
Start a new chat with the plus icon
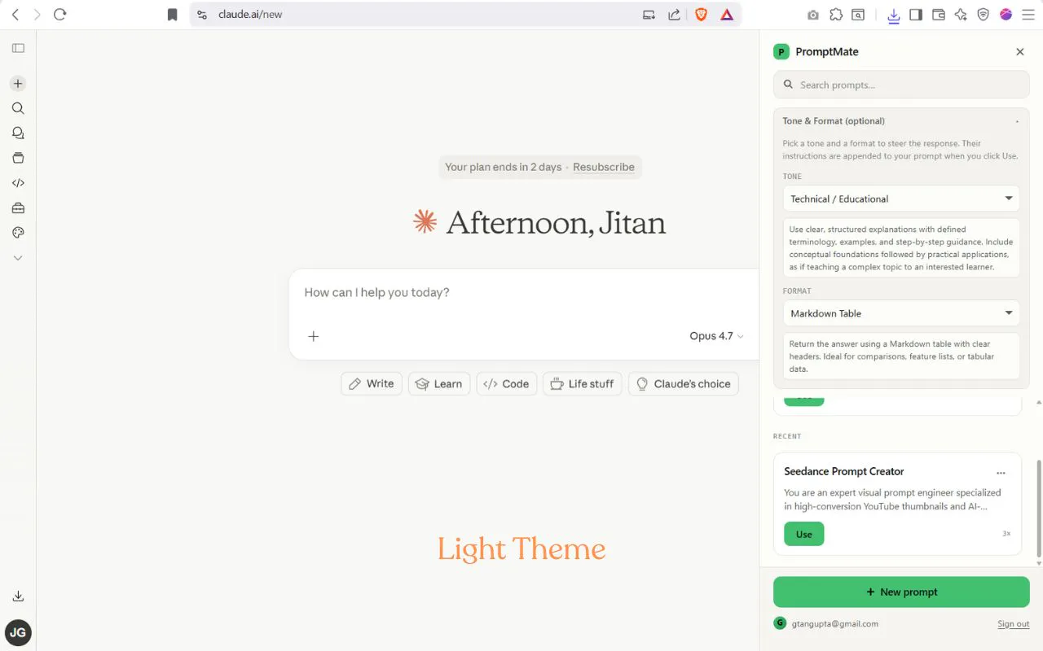(18, 84)
